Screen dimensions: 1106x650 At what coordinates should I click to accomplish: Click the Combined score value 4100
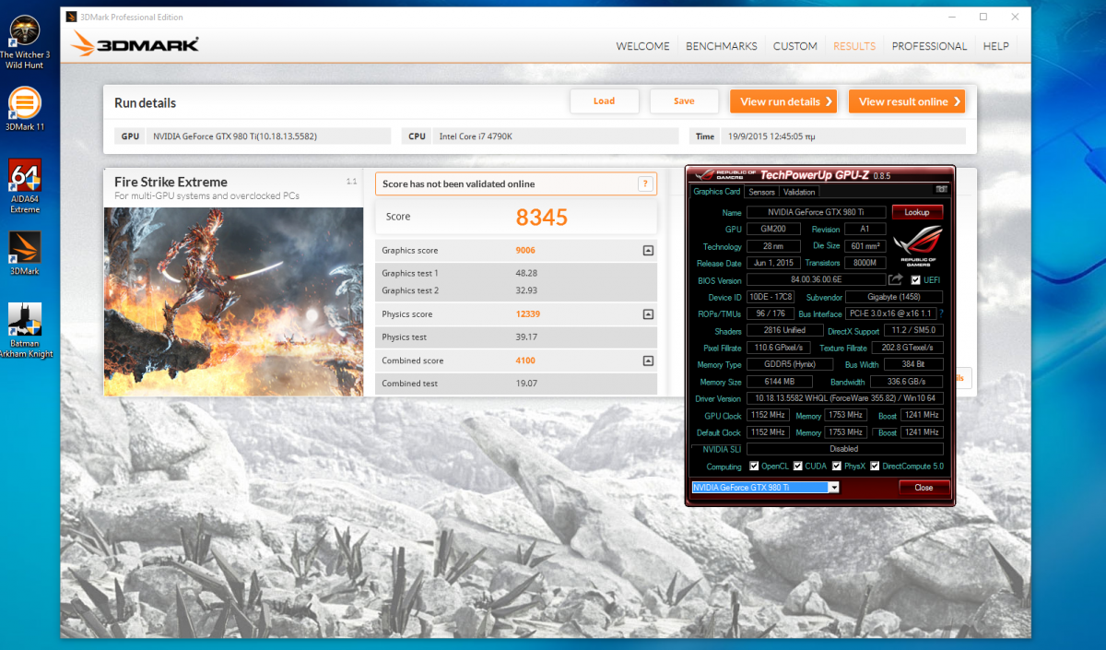point(525,360)
